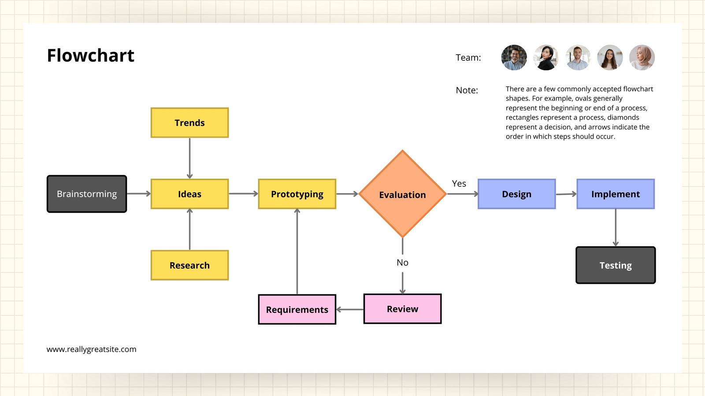Image resolution: width=705 pixels, height=396 pixels.
Task: Select the pink Requirements box
Action: 297,309
